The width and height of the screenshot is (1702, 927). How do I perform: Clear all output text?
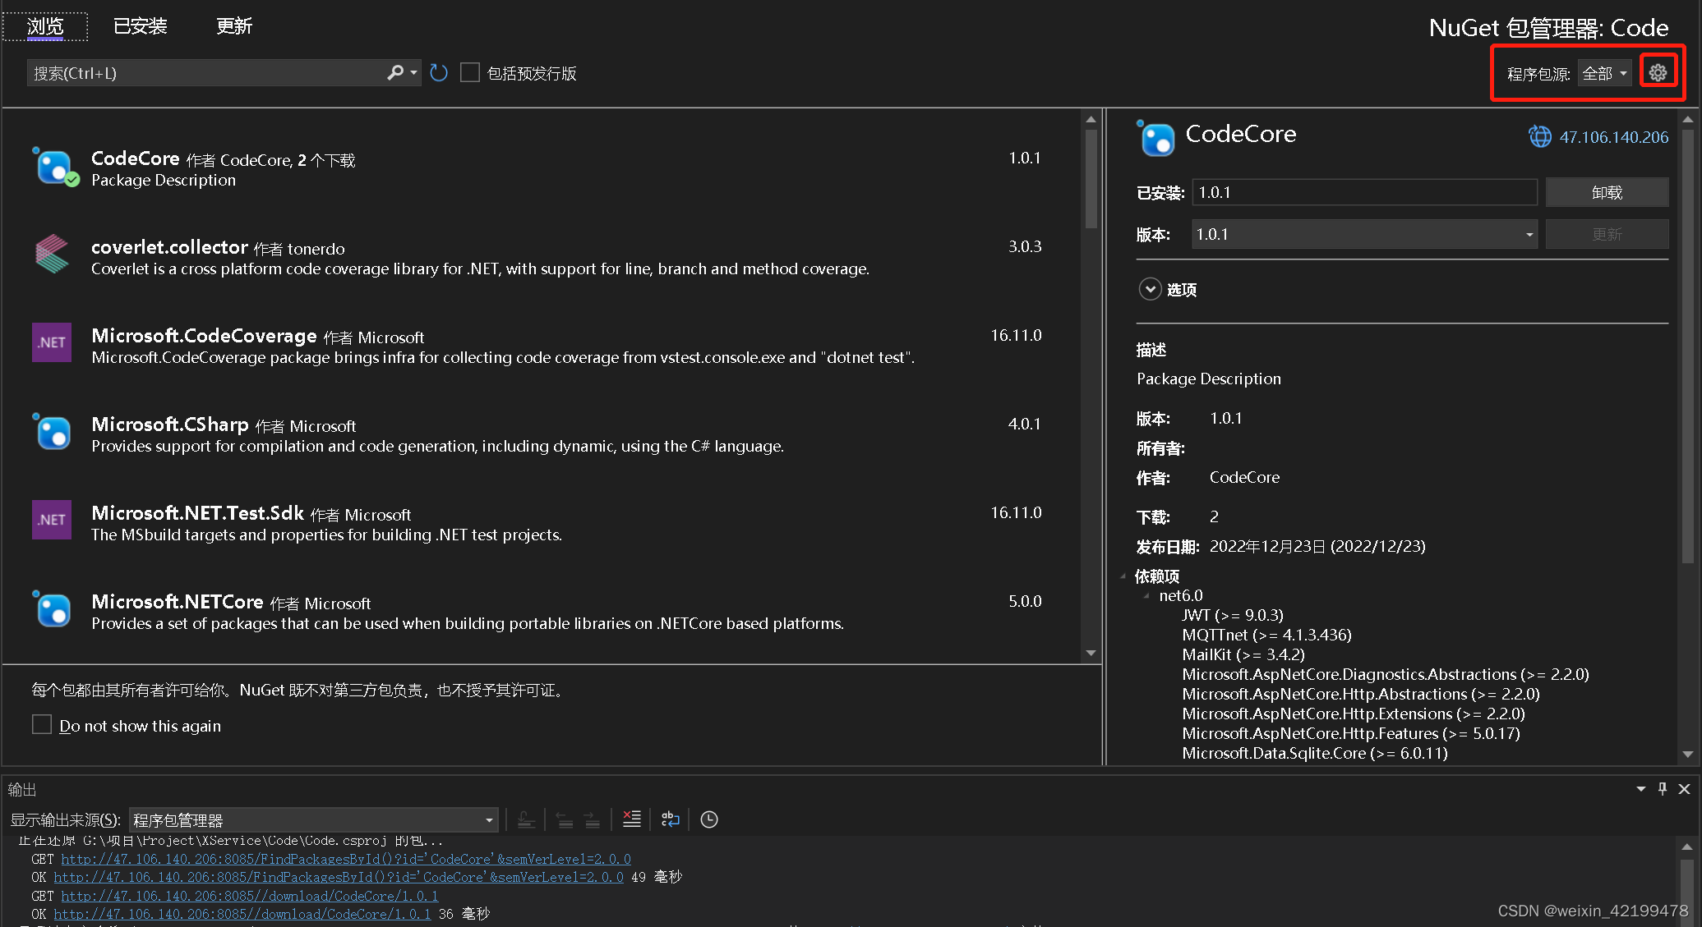tap(631, 819)
